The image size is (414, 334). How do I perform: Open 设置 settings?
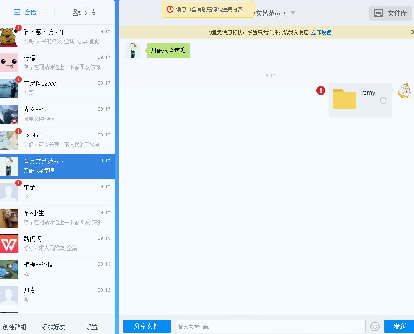click(92, 327)
